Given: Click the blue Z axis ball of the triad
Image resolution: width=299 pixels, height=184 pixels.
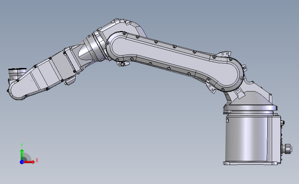Looking at the screenshot, I should click(x=22, y=162).
